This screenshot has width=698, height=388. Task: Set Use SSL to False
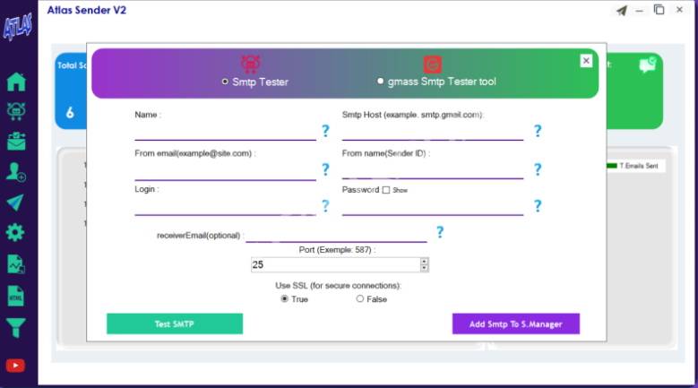360,299
